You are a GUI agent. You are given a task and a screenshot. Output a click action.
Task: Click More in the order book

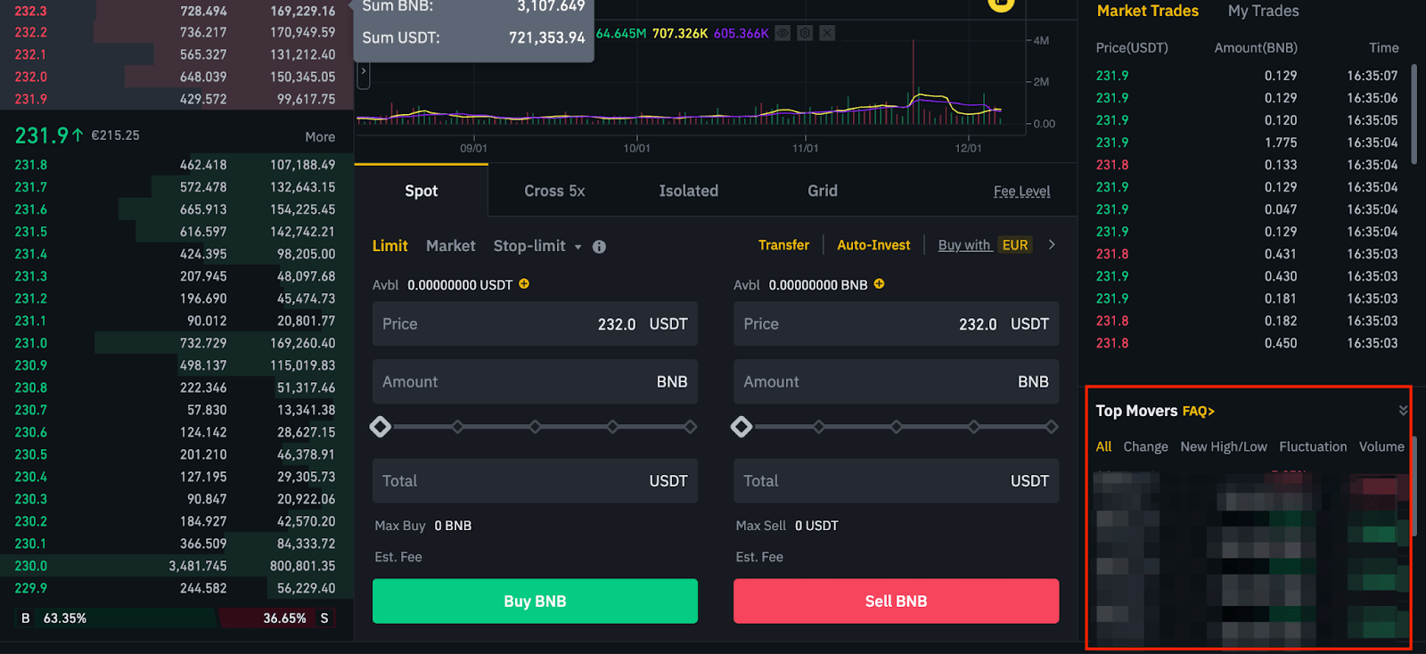coord(320,137)
